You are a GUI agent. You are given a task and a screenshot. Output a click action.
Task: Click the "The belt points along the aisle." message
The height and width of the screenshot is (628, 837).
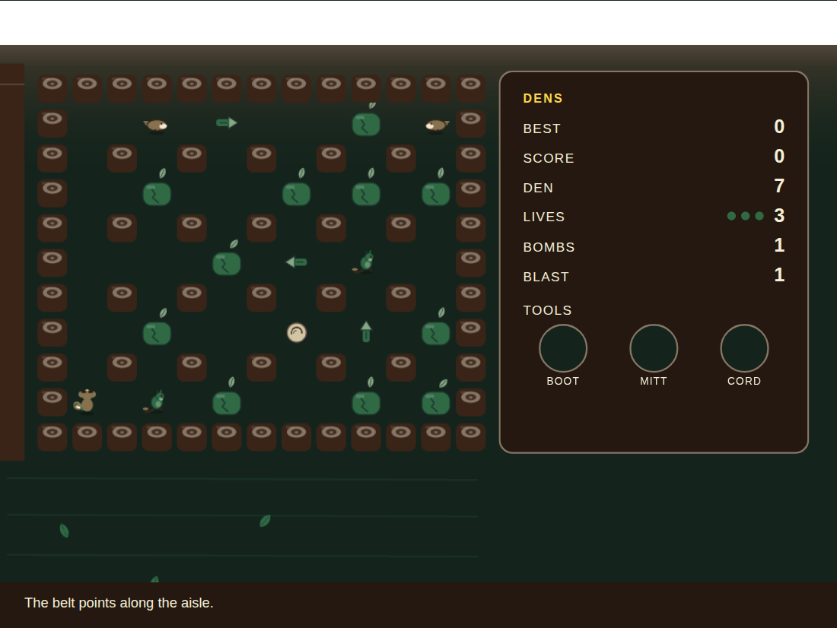tap(119, 603)
